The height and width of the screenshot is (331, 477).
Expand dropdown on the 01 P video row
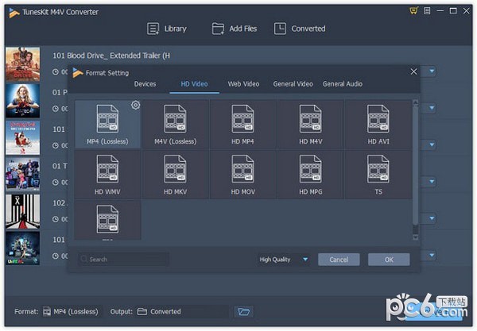432,108
